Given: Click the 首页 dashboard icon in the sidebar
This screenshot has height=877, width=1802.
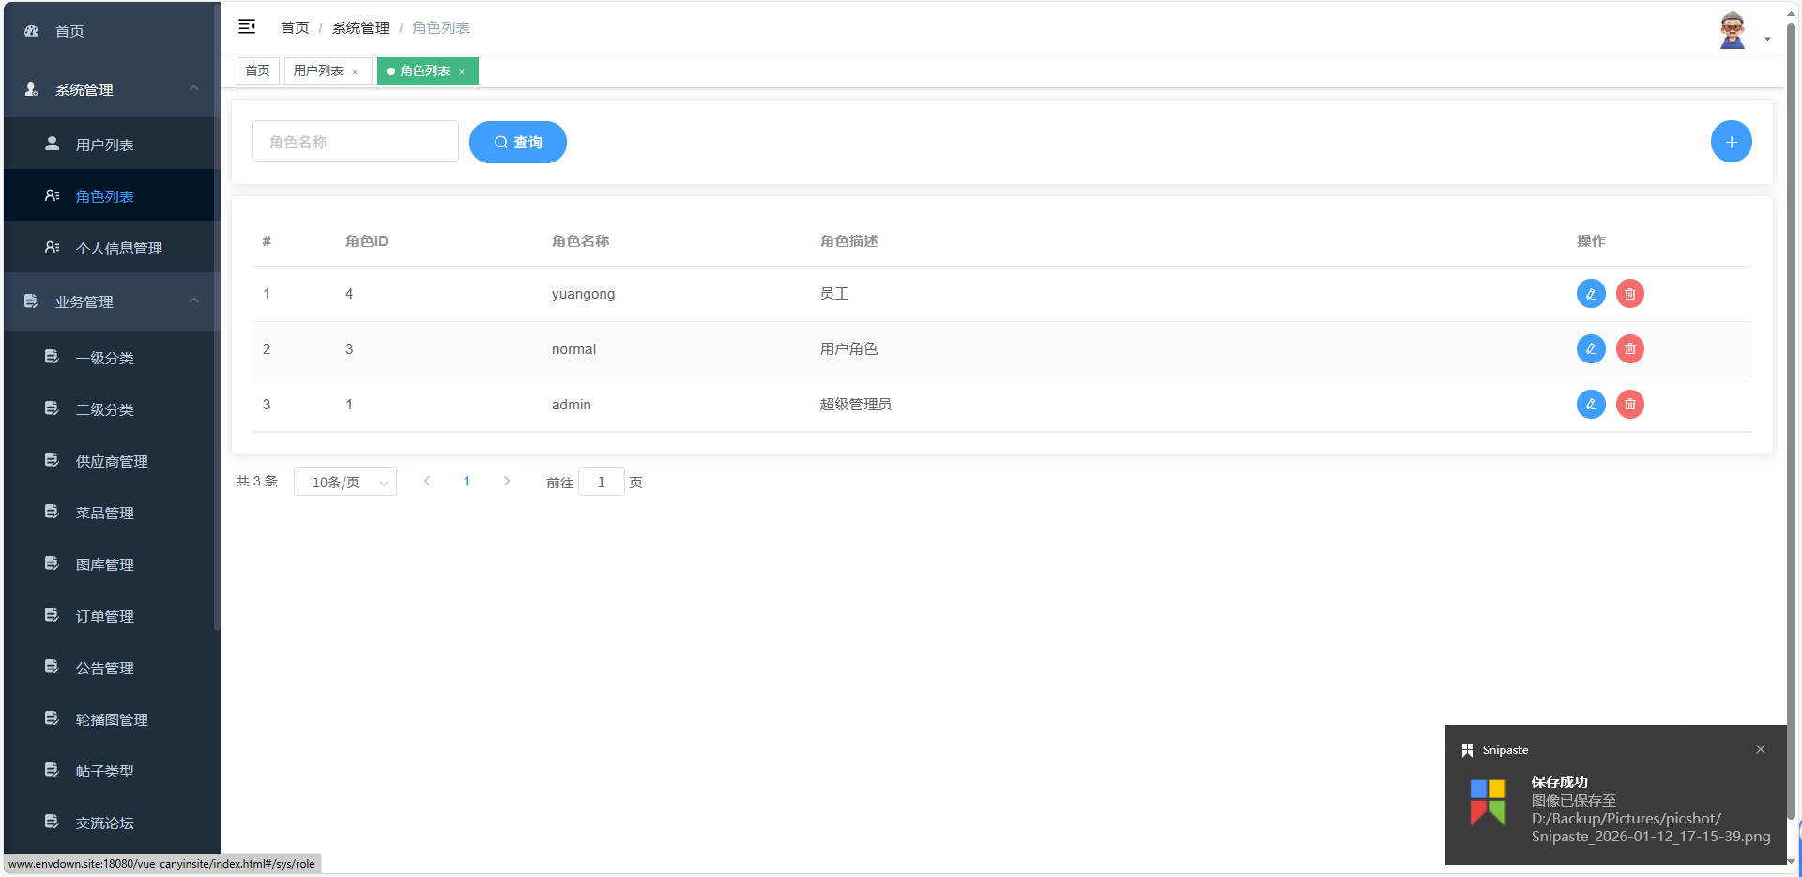Looking at the screenshot, I should click(x=30, y=30).
